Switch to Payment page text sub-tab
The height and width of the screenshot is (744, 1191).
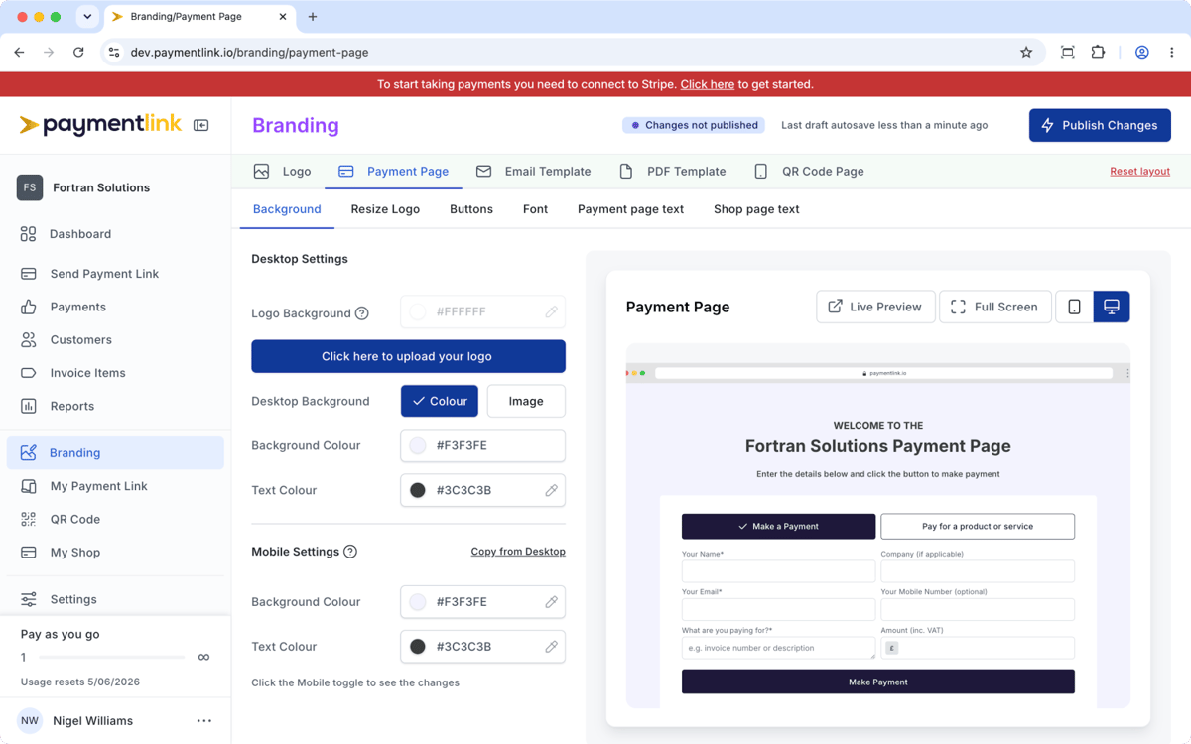(630, 209)
